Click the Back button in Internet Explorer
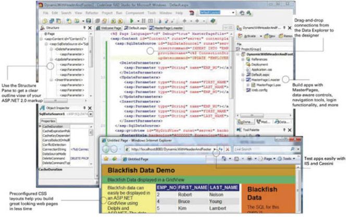The image size is (346, 217). tap(106, 149)
